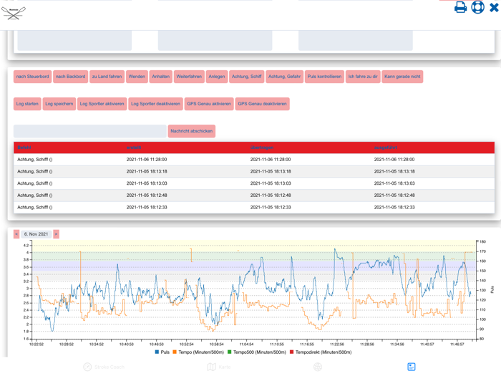Close the panel with the X icon
Viewport: 501px width, 376px height.
[494, 7]
